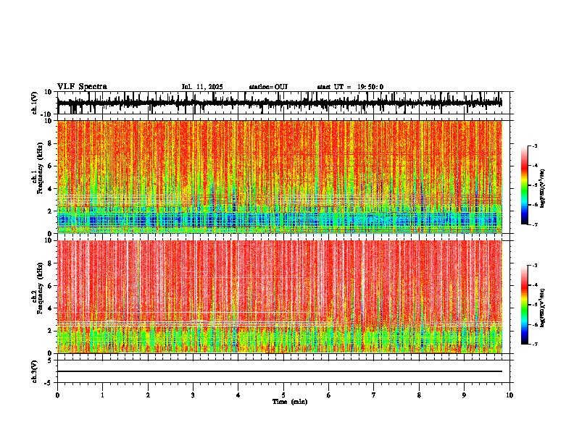Click time axis tick label "1"
Viewport: 574px width, 443px height.
click(102, 395)
